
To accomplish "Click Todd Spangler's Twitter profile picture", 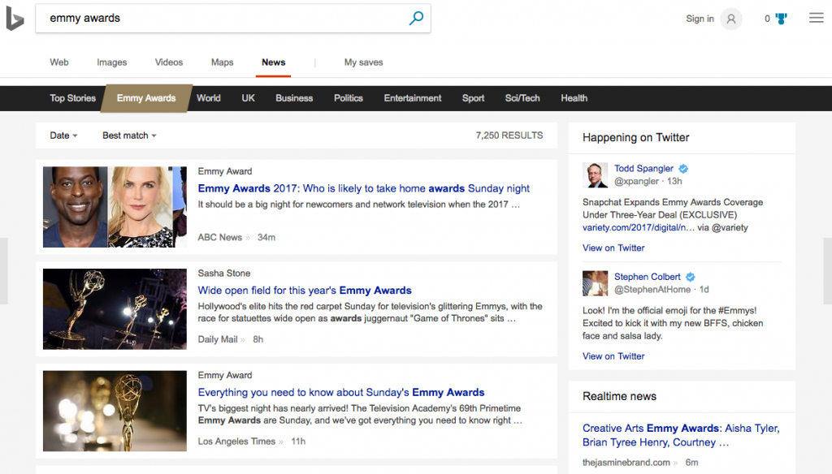I will pos(595,175).
